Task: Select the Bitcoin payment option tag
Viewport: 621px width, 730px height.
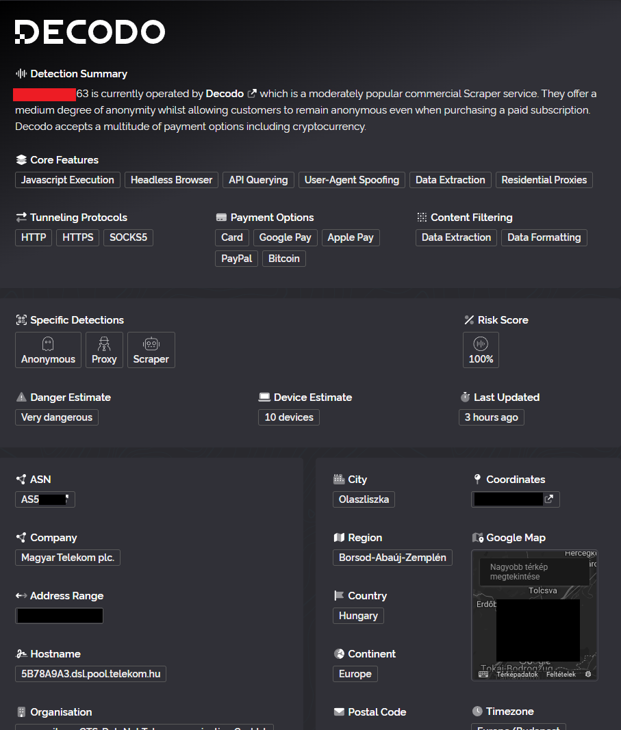Action: click(283, 259)
